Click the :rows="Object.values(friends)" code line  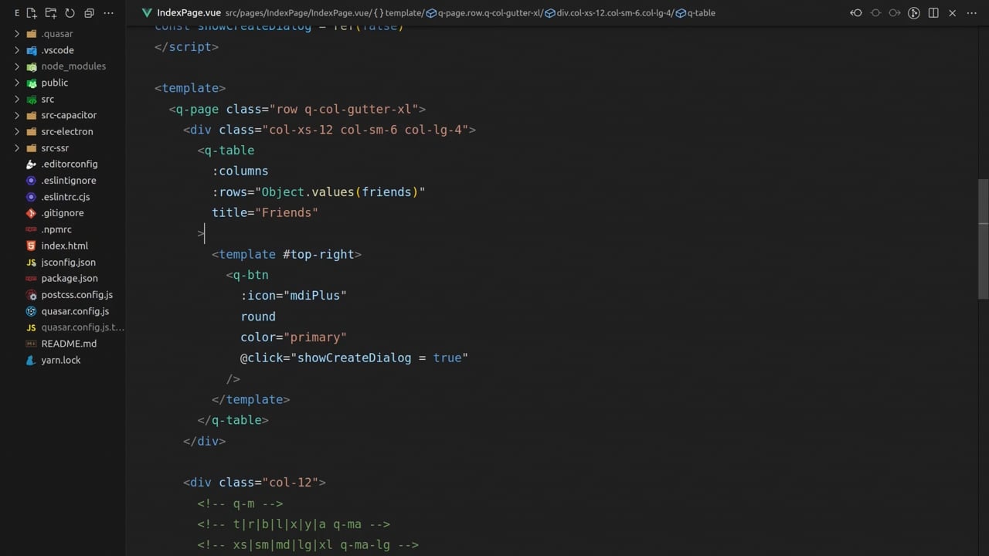(318, 192)
